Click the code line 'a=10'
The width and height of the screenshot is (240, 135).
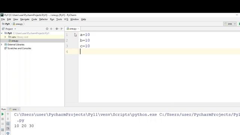point(85,35)
